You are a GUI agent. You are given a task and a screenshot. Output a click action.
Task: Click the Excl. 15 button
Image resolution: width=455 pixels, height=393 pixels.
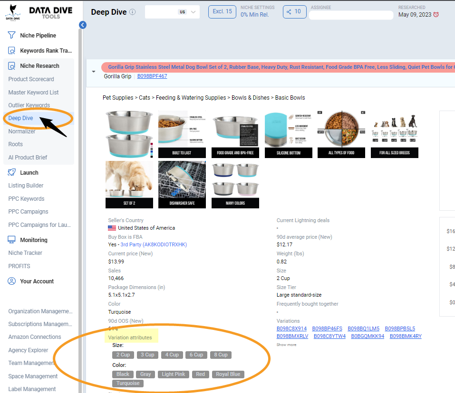tap(223, 11)
